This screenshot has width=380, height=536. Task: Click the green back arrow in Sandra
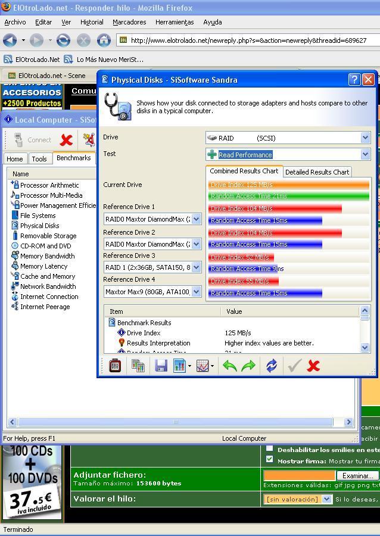tap(230, 366)
